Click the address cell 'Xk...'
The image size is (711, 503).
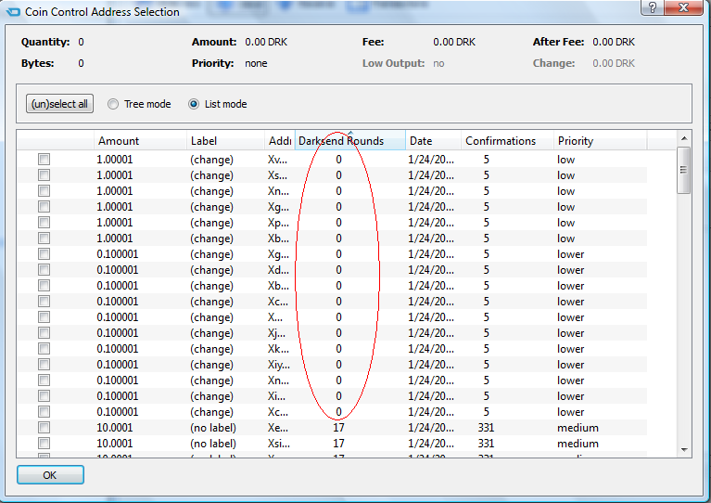pos(278,349)
